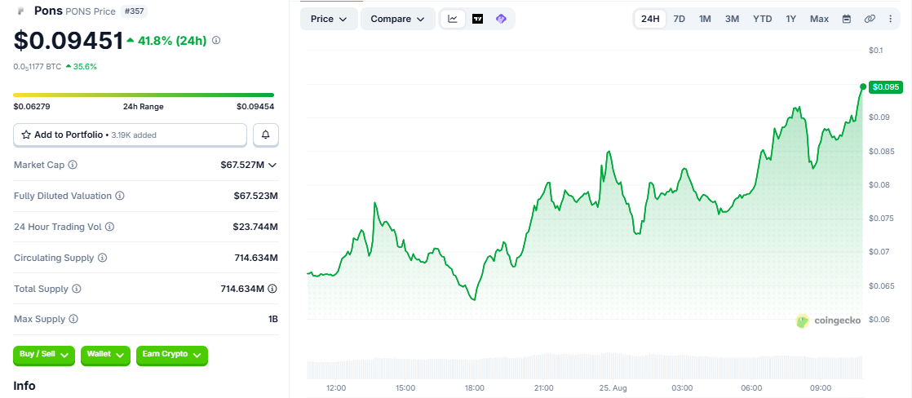Open chart more options menu

point(891,19)
